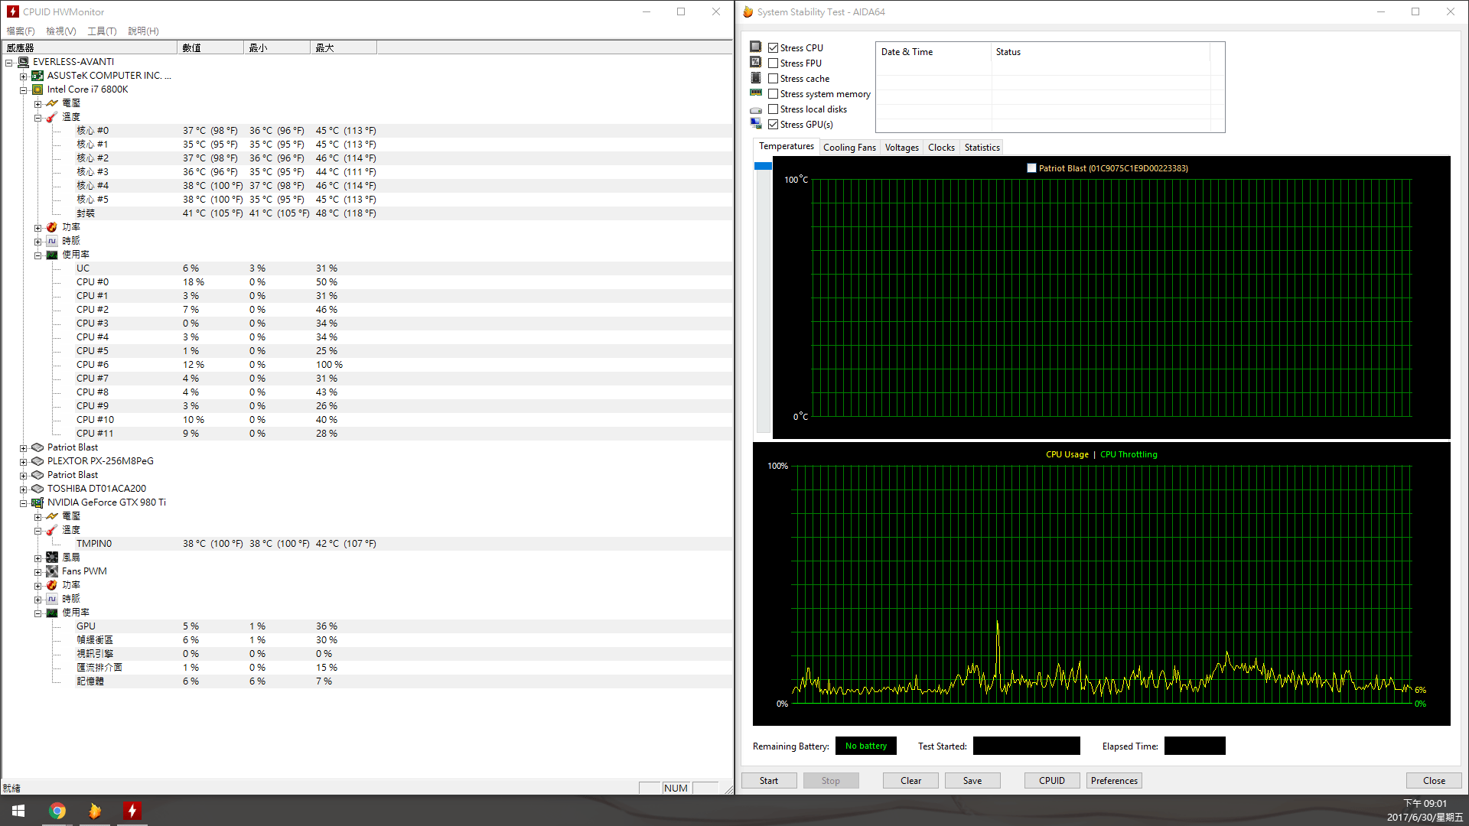Switch to the Cooling Fans tab
The image size is (1469, 826).
coord(849,148)
